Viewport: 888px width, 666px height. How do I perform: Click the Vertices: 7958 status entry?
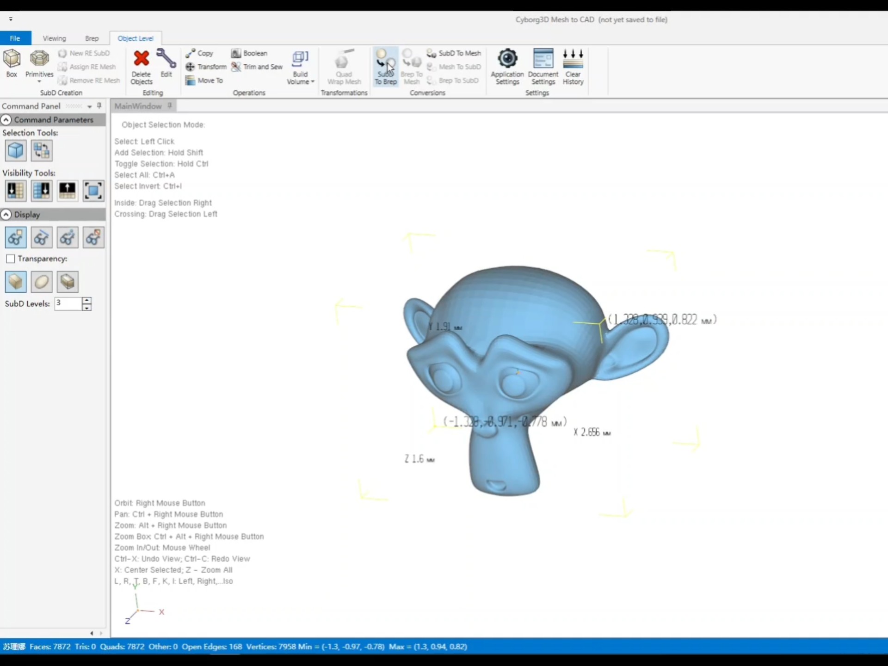point(271,647)
